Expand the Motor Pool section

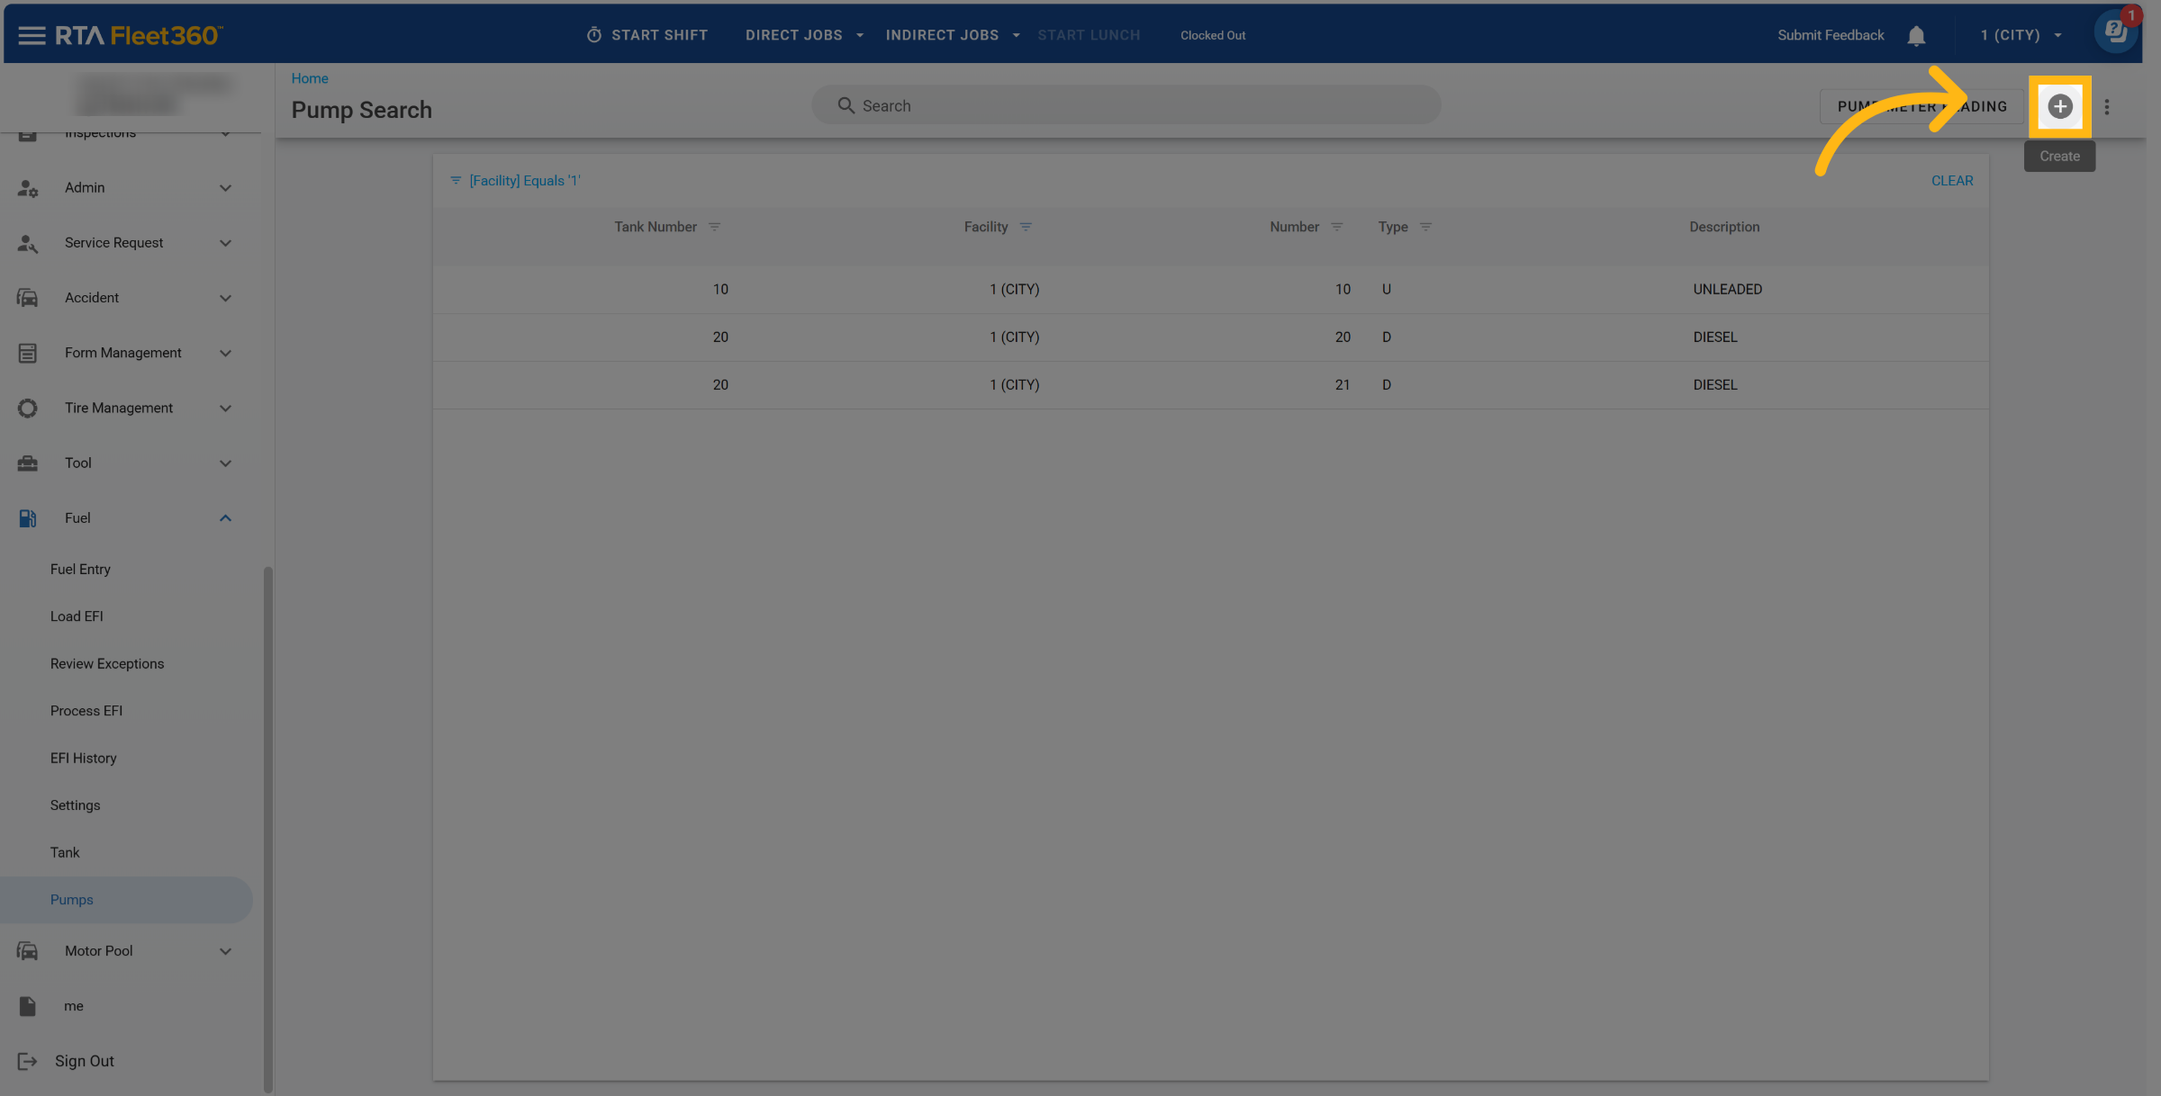click(225, 951)
